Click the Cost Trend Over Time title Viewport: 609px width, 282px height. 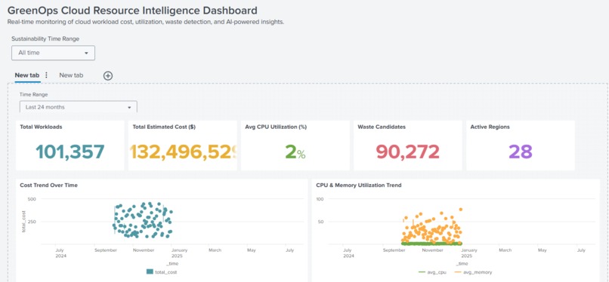pyautogui.click(x=48, y=185)
